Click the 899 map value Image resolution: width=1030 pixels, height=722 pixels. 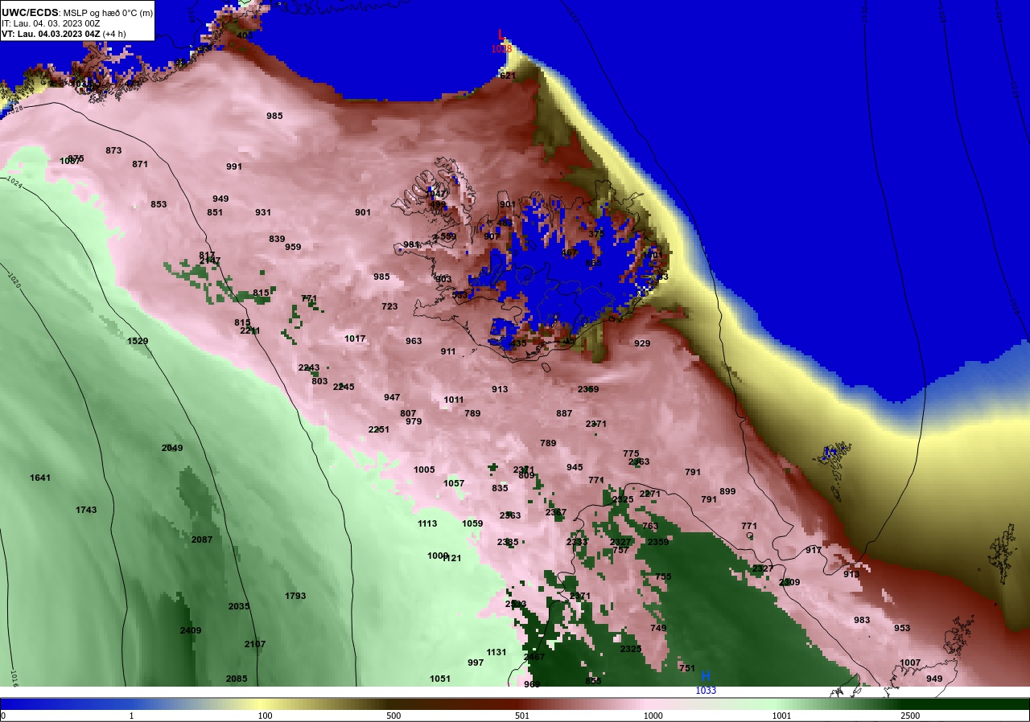[727, 491]
